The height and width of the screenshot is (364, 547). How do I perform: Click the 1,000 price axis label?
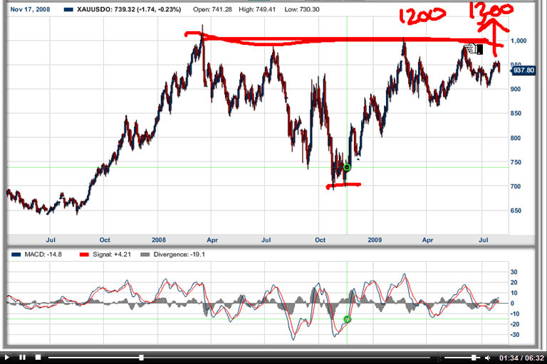(519, 41)
